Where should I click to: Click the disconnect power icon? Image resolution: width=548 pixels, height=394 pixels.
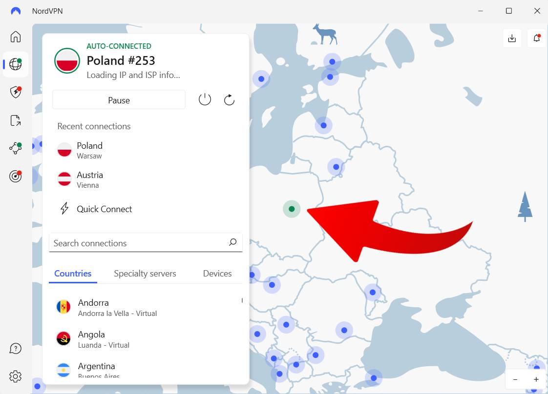coord(205,100)
